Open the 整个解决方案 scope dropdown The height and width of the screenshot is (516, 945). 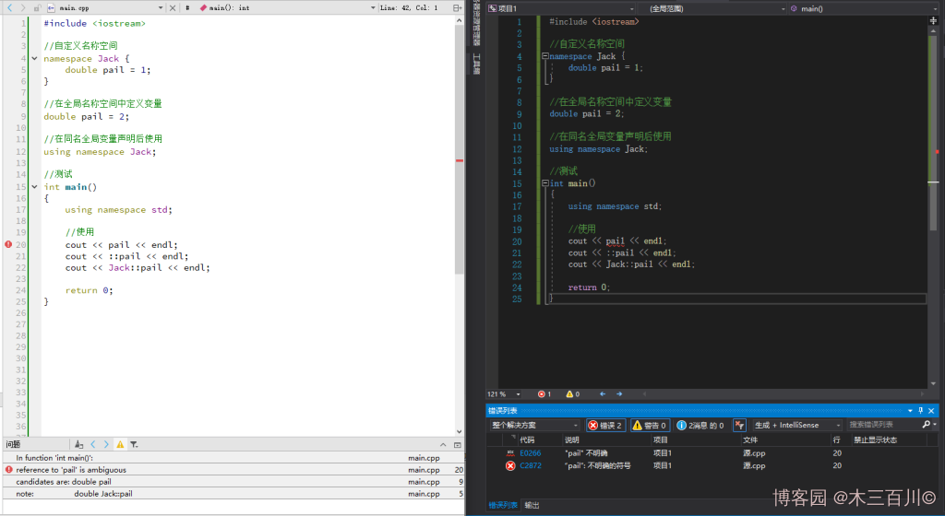[x=535, y=425]
